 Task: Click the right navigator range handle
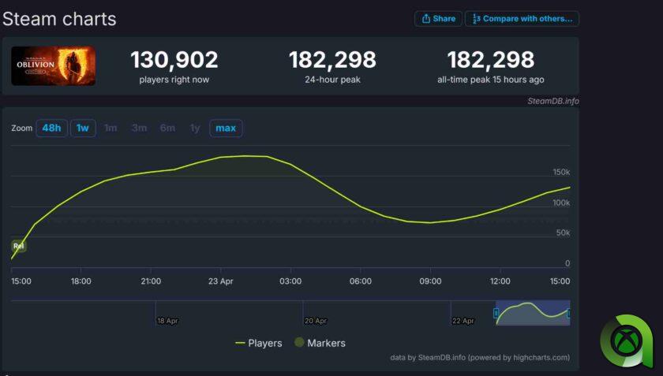point(568,313)
